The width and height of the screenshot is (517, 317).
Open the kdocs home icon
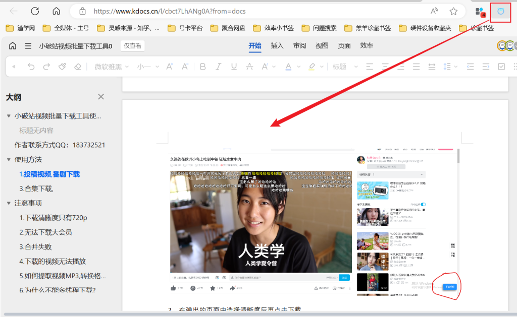click(x=13, y=46)
